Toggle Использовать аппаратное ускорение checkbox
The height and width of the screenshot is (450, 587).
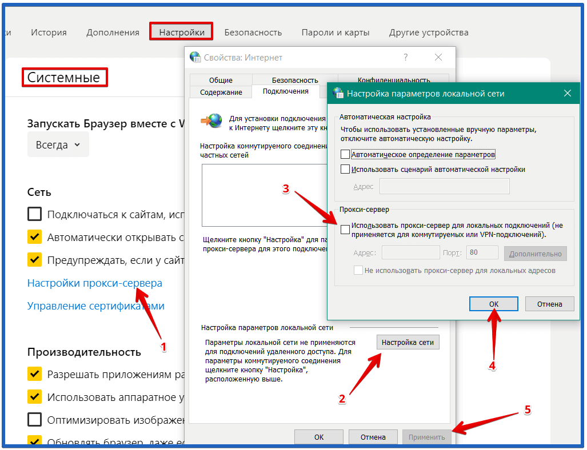click(34, 396)
